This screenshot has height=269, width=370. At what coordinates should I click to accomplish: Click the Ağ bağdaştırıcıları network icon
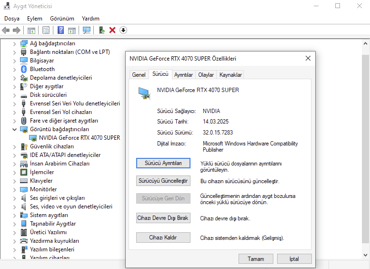coord(24,43)
